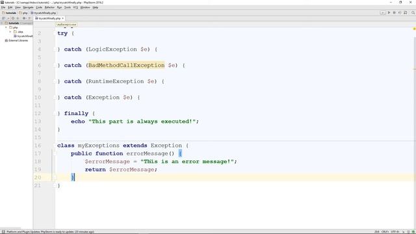Click scroll from source target icon

pyautogui.click(x=13, y=18)
